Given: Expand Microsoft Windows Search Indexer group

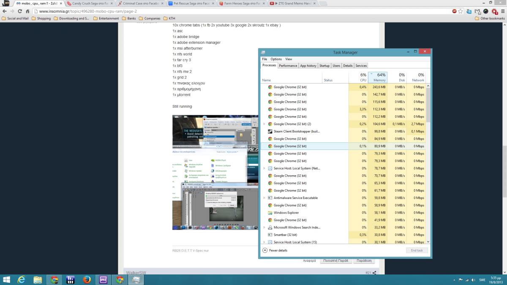Looking at the screenshot, I should tap(264, 227).
